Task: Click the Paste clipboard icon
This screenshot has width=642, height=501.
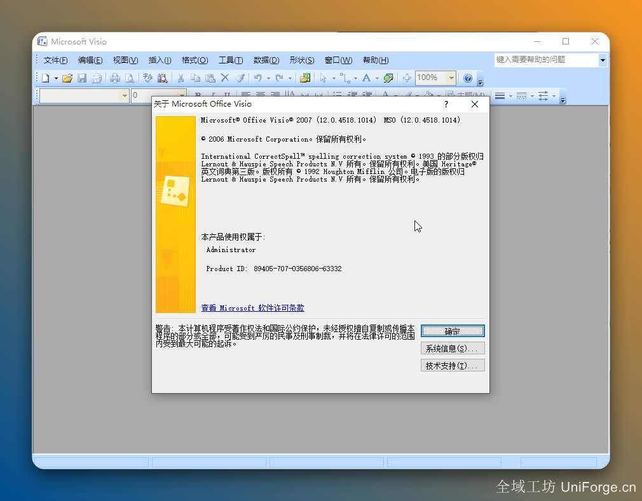Action: 210,77
